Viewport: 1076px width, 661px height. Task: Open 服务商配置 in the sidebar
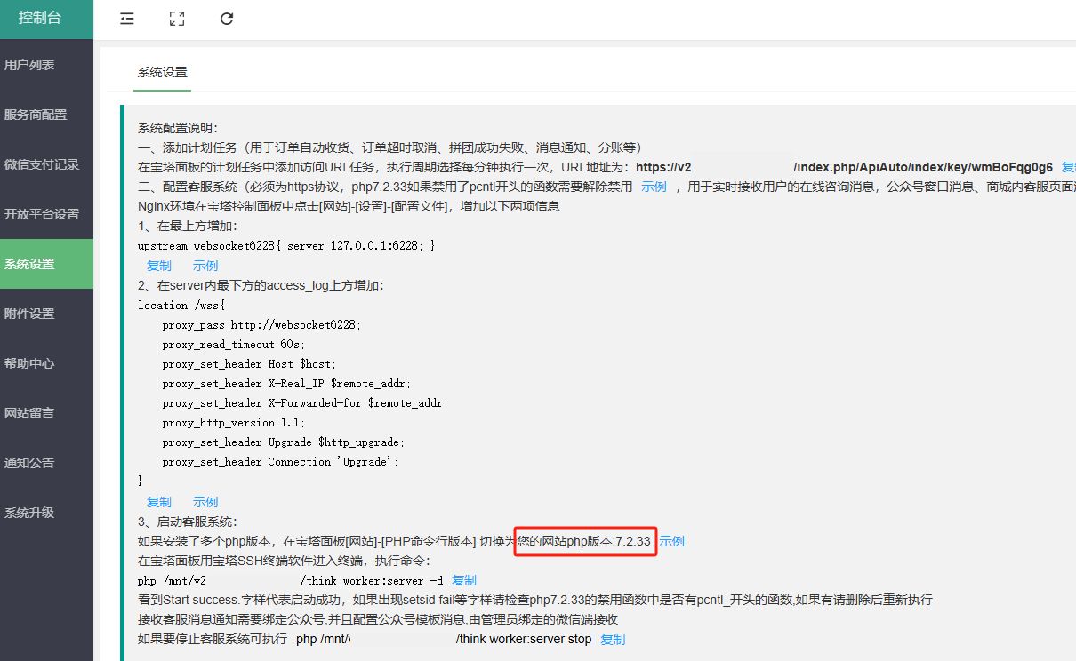click(36, 115)
